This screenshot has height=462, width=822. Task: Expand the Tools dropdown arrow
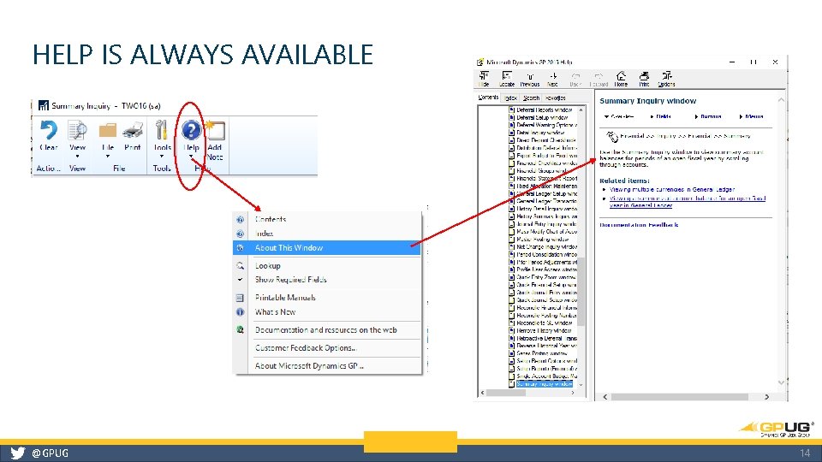tap(162, 156)
